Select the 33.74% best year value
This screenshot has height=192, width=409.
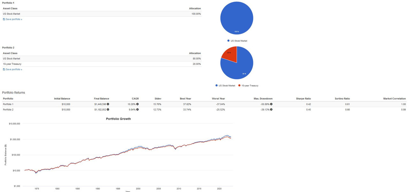[187, 110]
